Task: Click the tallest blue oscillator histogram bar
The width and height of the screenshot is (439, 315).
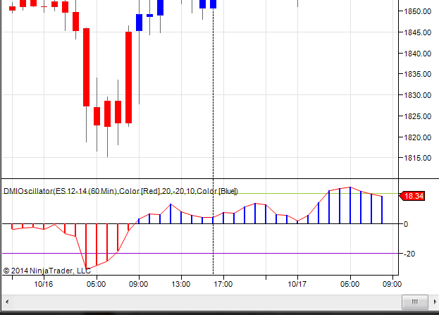Action: click(350, 205)
